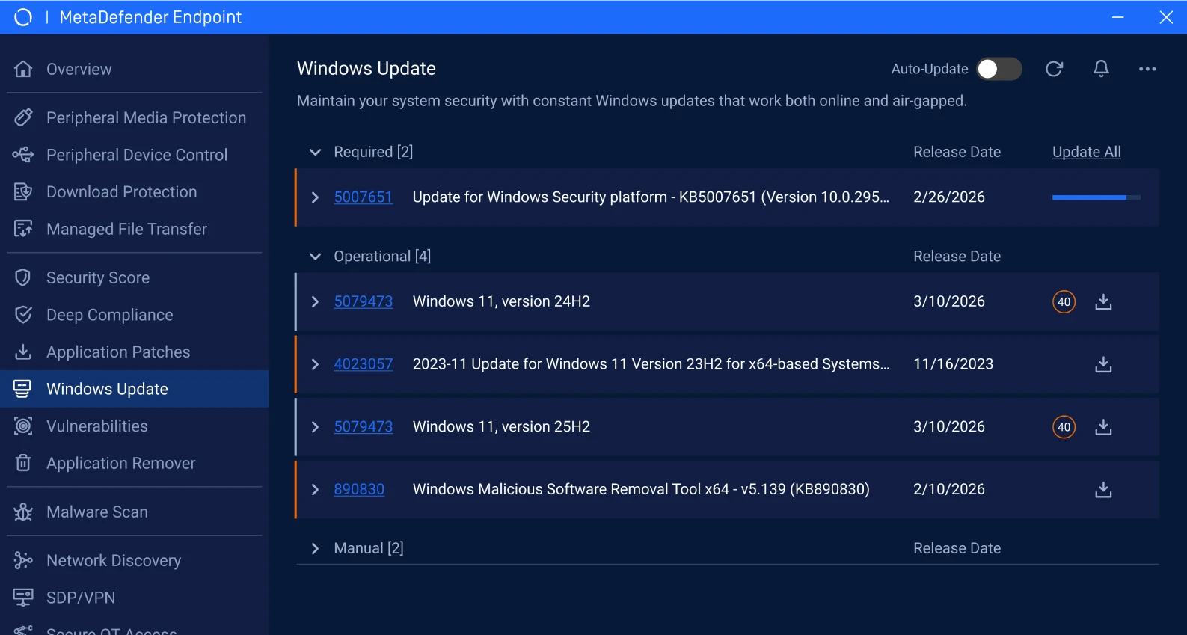The width and height of the screenshot is (1187, 635).
Task: Click the Update All link
Action: (x=1086, y=152)
